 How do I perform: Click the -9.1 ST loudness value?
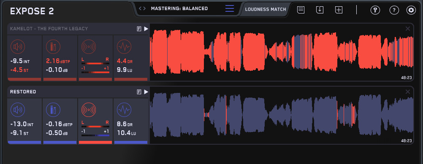(19, 133)
